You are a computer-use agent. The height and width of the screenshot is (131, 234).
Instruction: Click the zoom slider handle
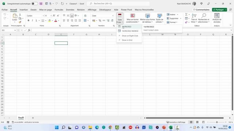click(x=217, y=122)
